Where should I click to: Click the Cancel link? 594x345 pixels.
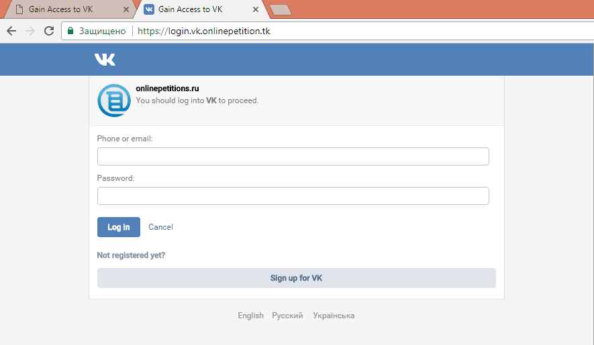point(160,227)
